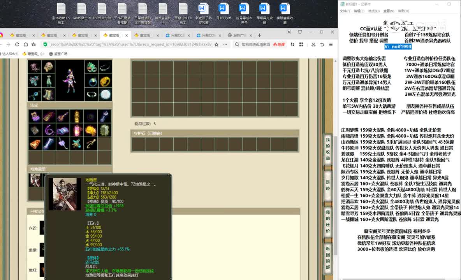Select the blue-white gauntlet treasure icon

[104, 117]
